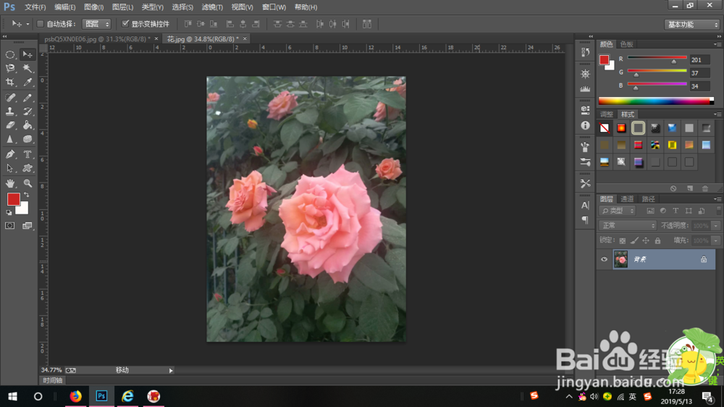
Task: Open the Tool Preset picker arrow
Action: (28, 24)
